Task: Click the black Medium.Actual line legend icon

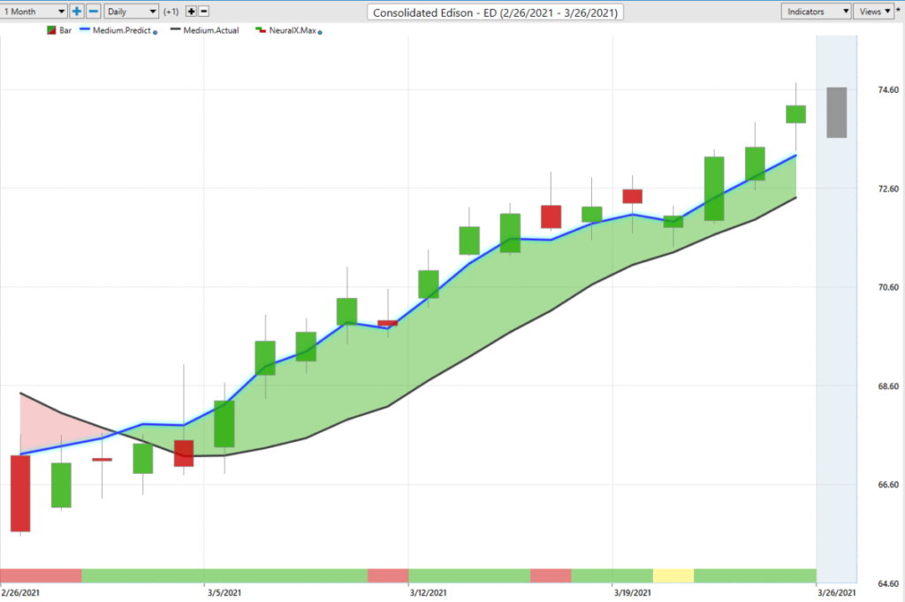Action: tap(176, 29)
